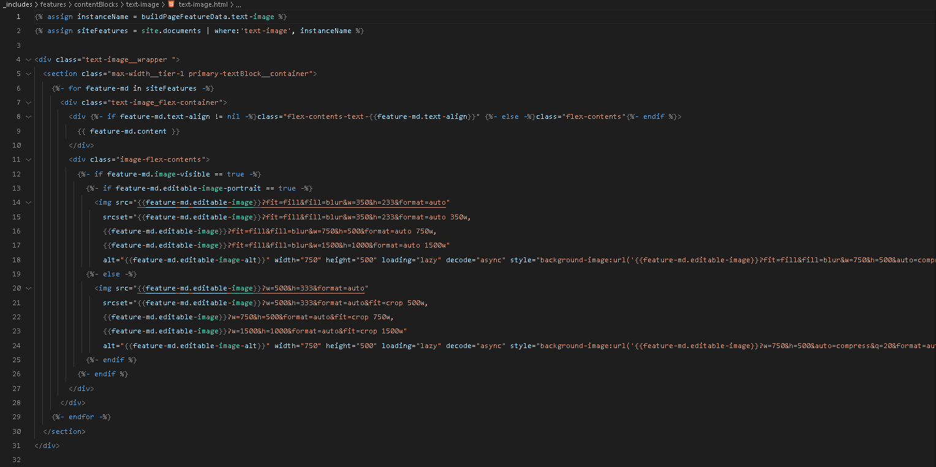Screen dimensions: 936x467
Task: Select the features breadcrumb segment
Action: pyautogui.click(x=53, y=4)
